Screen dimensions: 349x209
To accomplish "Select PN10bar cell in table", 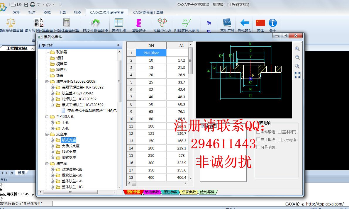I will [151, 53].
